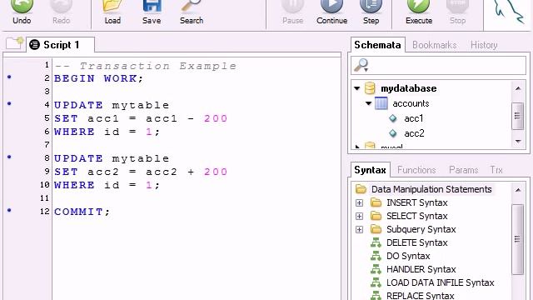This screenshot has height=300, width=533.
Task: Click the accounts table icon
Action: click(x=381, y=103)
